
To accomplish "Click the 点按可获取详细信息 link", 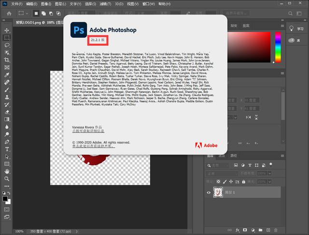I will (88, 131).
